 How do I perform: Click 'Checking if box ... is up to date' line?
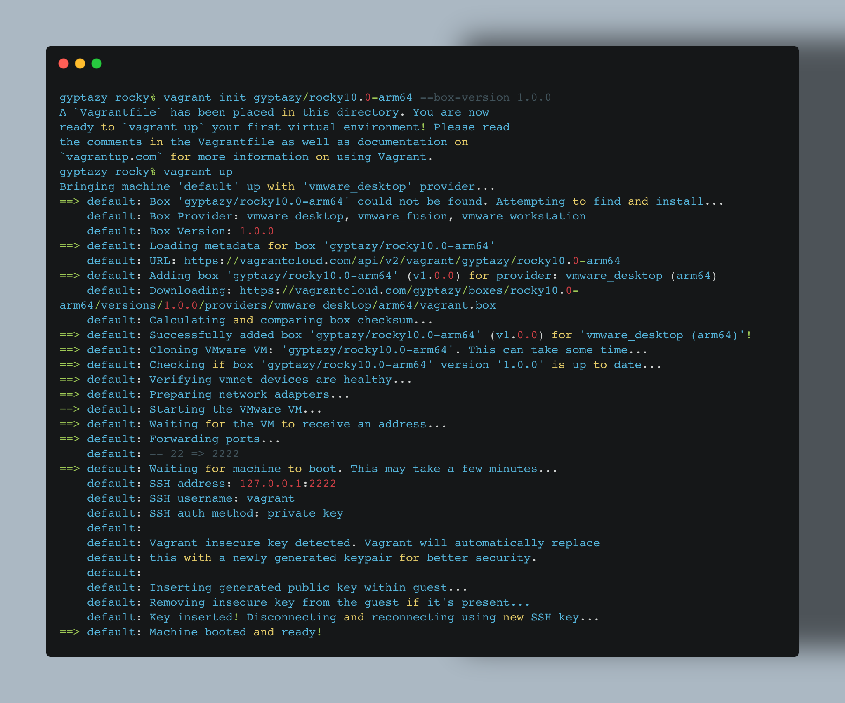click(x=361, y=365)
